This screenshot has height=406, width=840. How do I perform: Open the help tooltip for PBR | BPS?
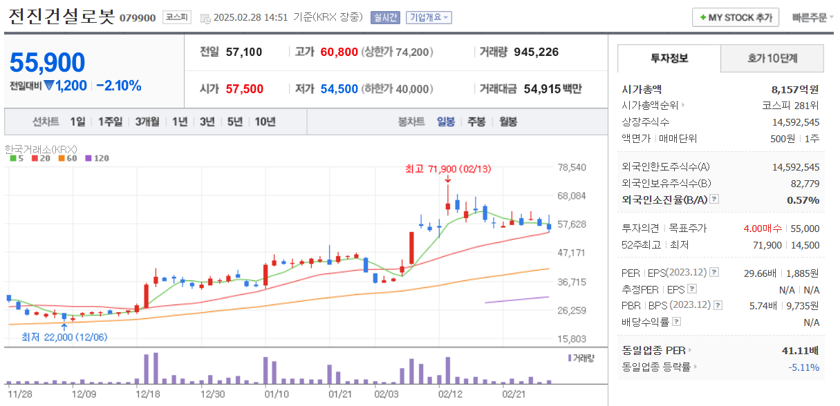[717, 304]
